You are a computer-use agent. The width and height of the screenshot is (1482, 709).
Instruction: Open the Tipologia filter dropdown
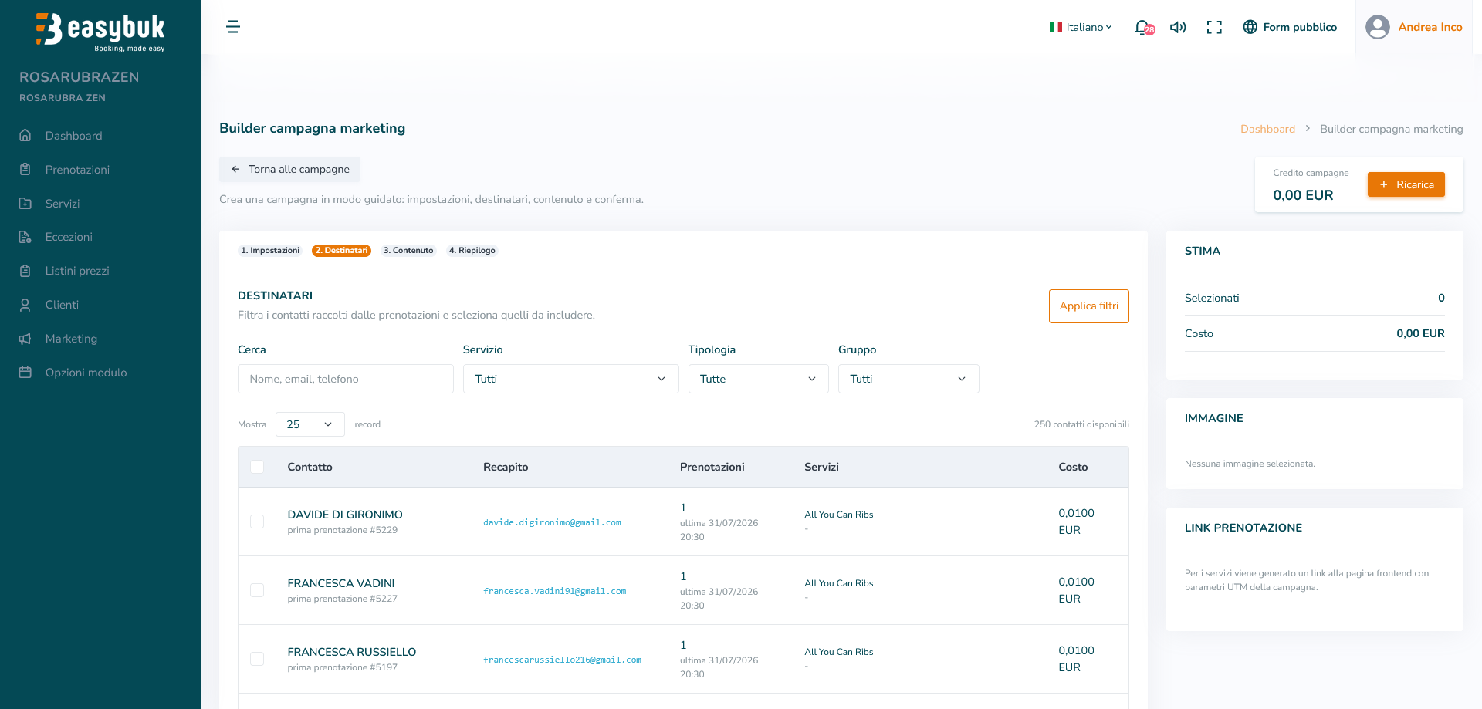click(759, 379)
